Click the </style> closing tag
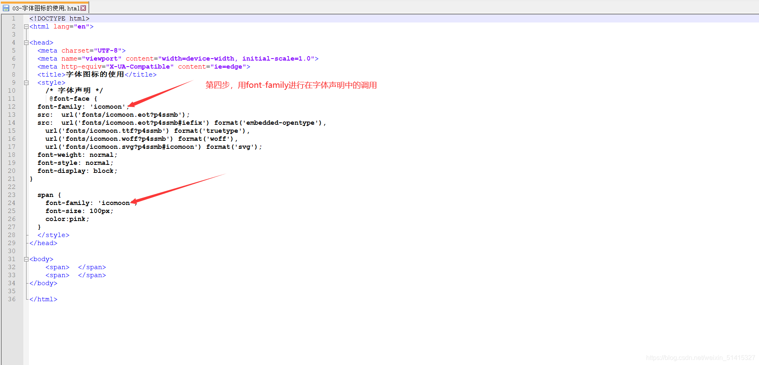Viewport: 759px width, 365px height. pyautogui.click(x=53, y=235)
